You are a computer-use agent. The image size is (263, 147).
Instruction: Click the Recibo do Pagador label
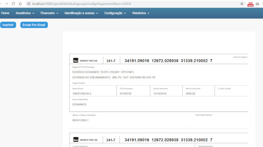pos(240,57)
